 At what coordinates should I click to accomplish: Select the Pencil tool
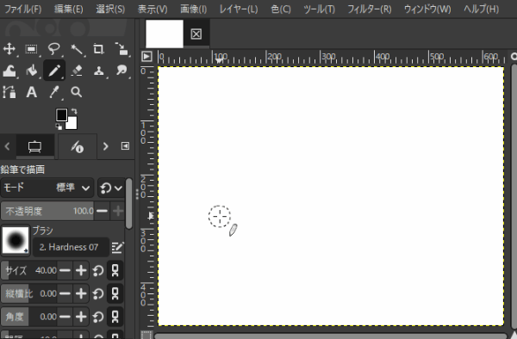[x=53, y=71]
